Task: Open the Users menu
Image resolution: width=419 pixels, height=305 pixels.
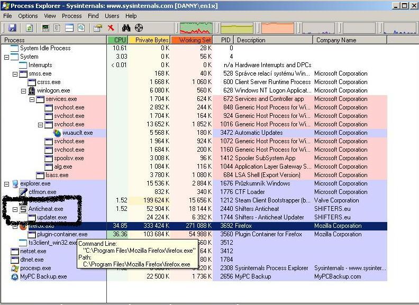Action: pos(112,16)
